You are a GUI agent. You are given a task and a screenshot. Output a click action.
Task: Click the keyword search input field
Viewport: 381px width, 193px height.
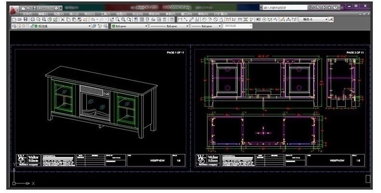284,8
